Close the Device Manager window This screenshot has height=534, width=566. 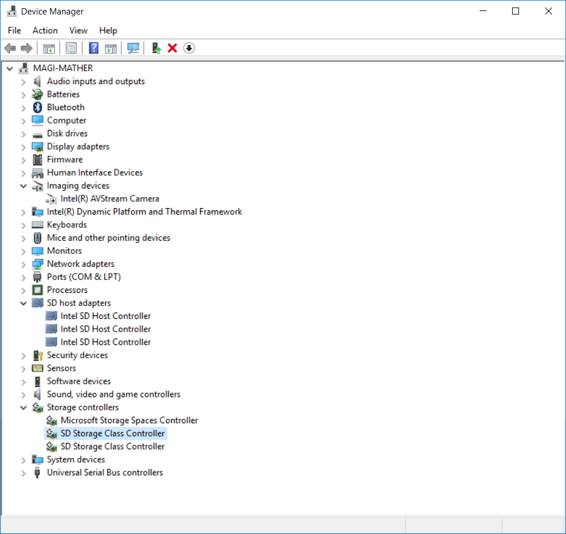549,11
